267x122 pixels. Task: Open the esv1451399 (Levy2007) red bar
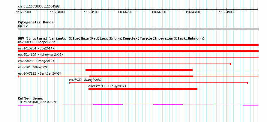[143, 89]
